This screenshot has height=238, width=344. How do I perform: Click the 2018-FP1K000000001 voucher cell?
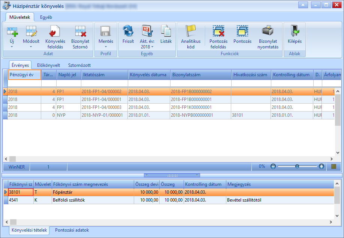[x=200, y=107]
